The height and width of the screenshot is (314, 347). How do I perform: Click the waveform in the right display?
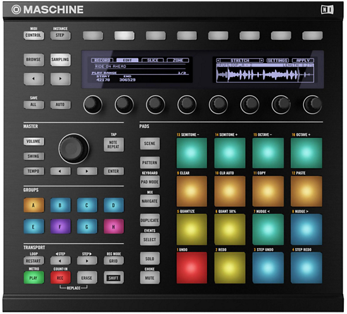tap(265, 75)
